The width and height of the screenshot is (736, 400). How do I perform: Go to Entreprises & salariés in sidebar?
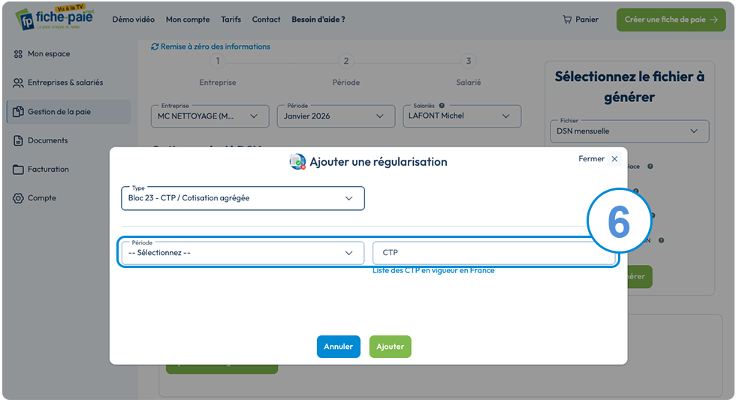65,83
